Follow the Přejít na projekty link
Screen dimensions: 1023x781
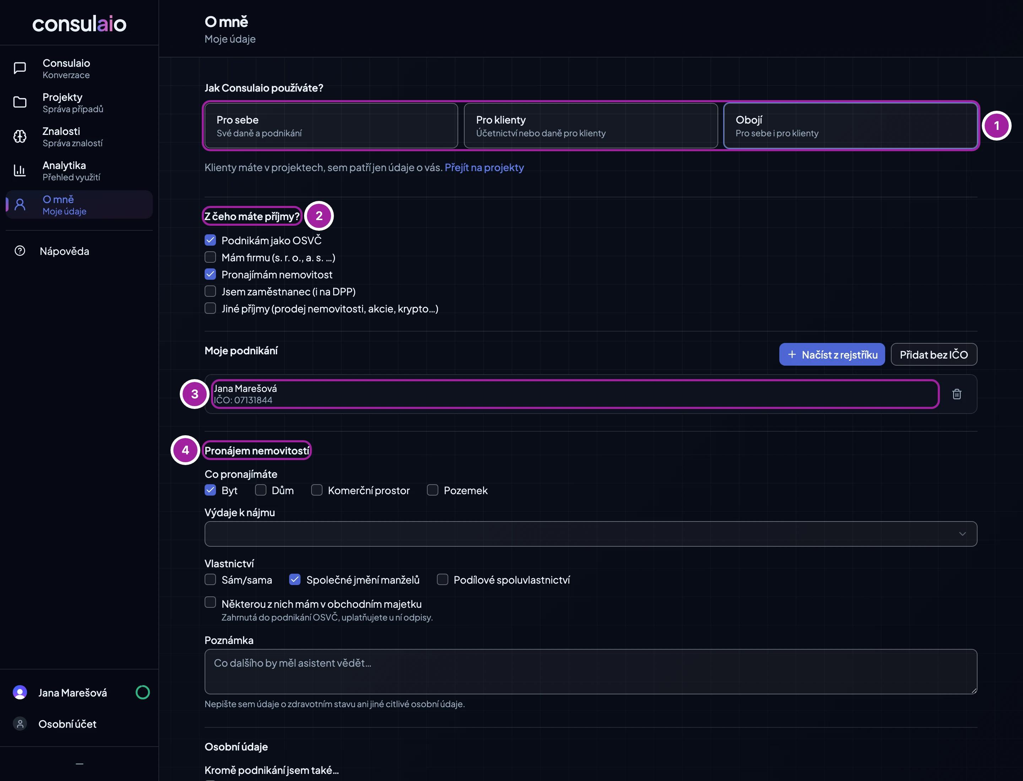[x=484, y=167]
